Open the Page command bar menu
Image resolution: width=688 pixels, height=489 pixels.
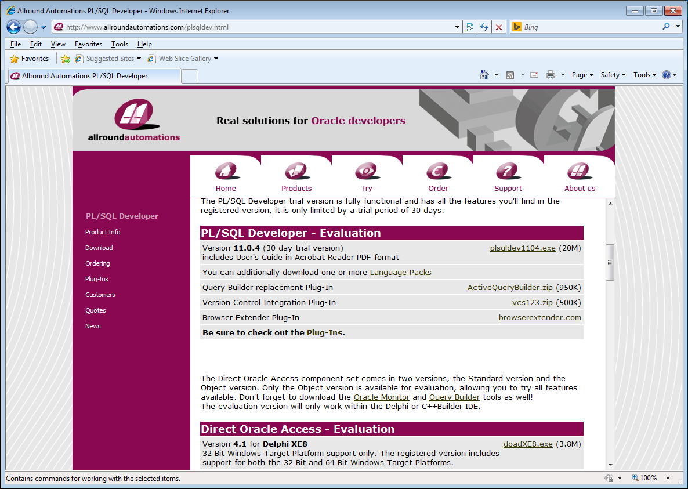coord(582,75)
